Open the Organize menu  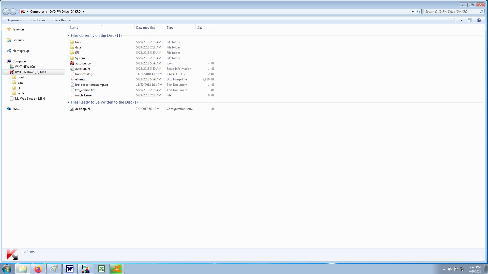14,20
